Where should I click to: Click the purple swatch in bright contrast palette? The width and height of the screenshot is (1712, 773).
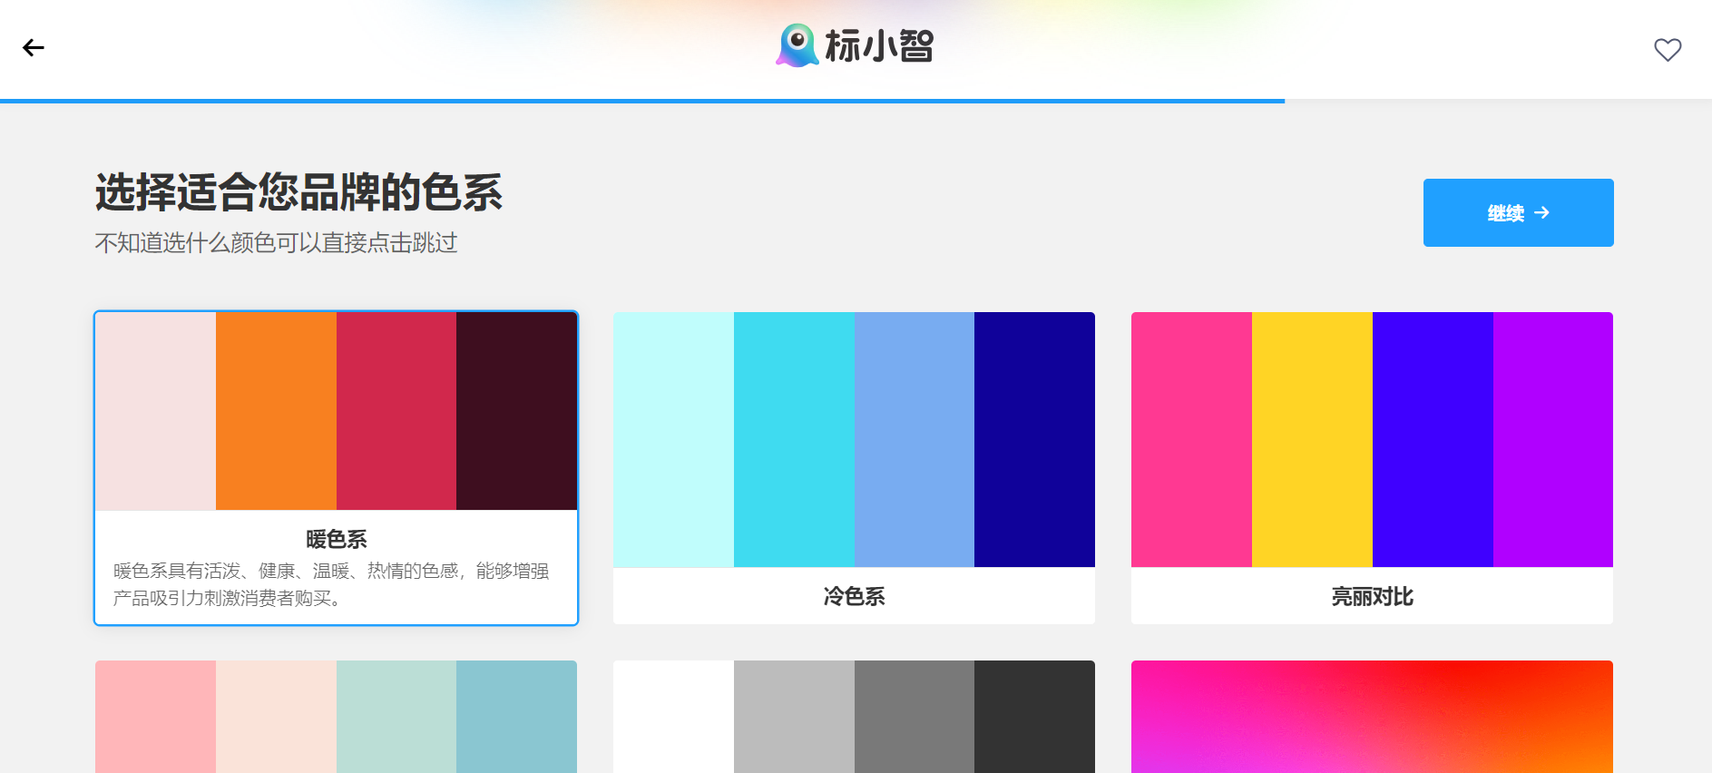pos(1552,439)
